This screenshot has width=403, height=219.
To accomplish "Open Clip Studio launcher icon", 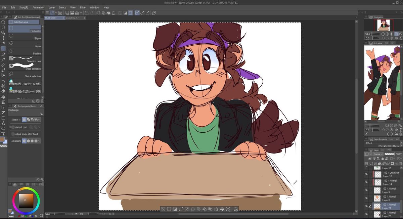I will coord(60,13).
